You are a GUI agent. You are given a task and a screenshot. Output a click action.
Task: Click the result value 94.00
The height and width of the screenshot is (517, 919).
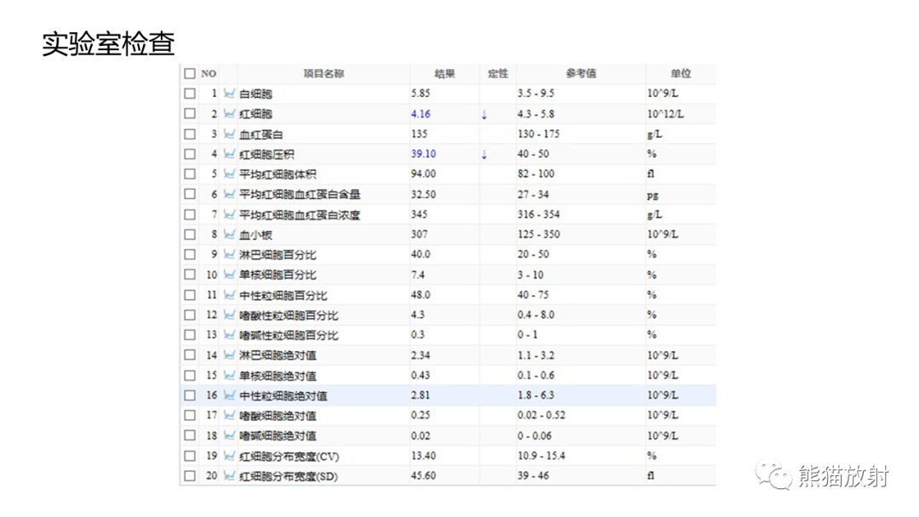423,174
